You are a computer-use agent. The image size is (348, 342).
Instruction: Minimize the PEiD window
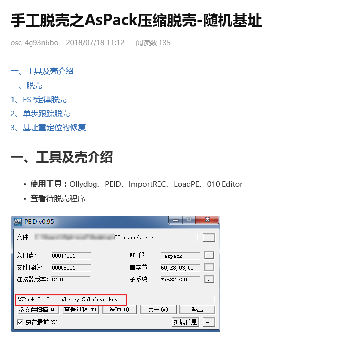coord(174,220)
